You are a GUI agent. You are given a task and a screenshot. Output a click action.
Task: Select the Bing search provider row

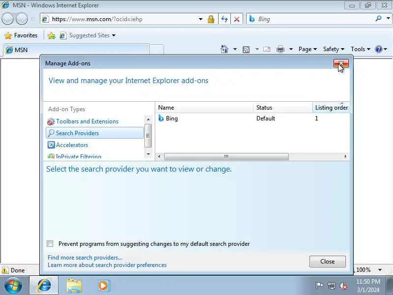(x=253, y=118)
